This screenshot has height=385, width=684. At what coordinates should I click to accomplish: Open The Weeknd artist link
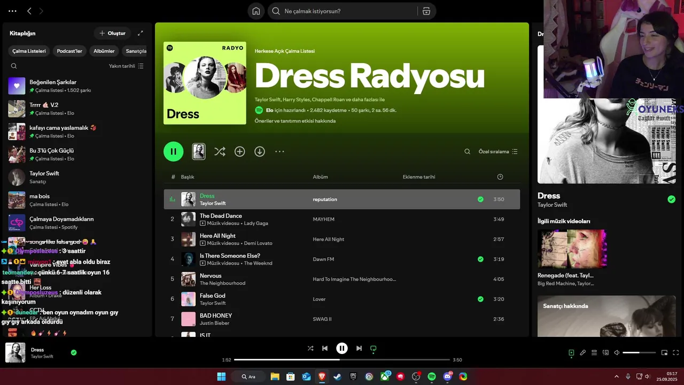(x=258, y=264)
